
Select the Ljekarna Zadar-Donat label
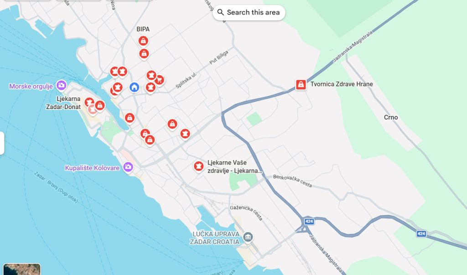(63, 103)
